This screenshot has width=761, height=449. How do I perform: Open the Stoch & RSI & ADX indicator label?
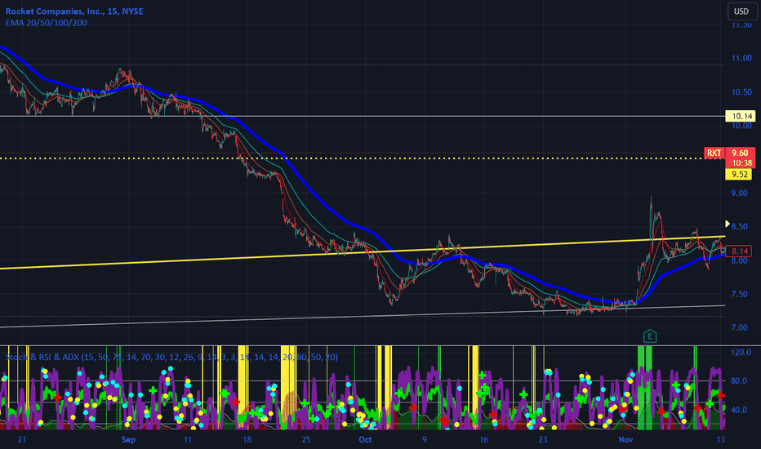(171, 358)
